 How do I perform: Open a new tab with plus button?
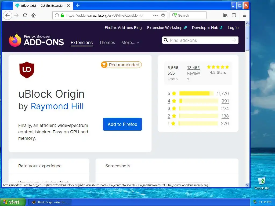click(78, 6)
